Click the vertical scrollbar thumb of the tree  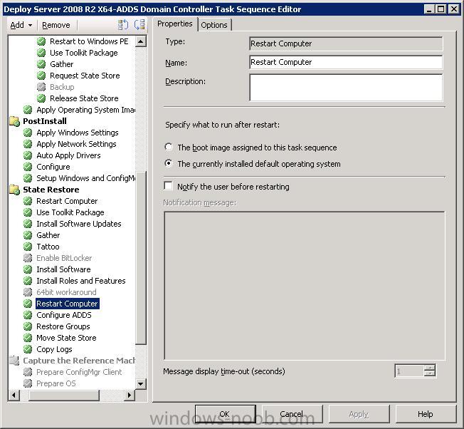tap(141, 258)
